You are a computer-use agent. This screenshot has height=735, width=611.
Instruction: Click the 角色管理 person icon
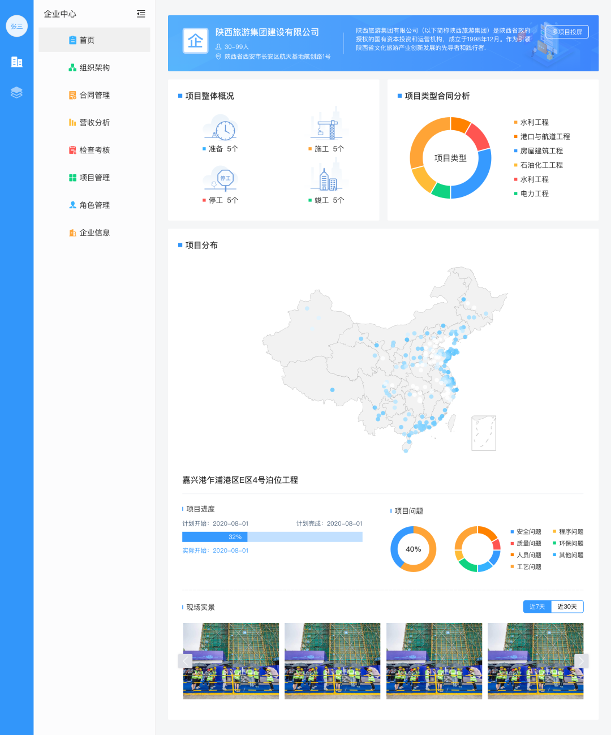point(72,205)
